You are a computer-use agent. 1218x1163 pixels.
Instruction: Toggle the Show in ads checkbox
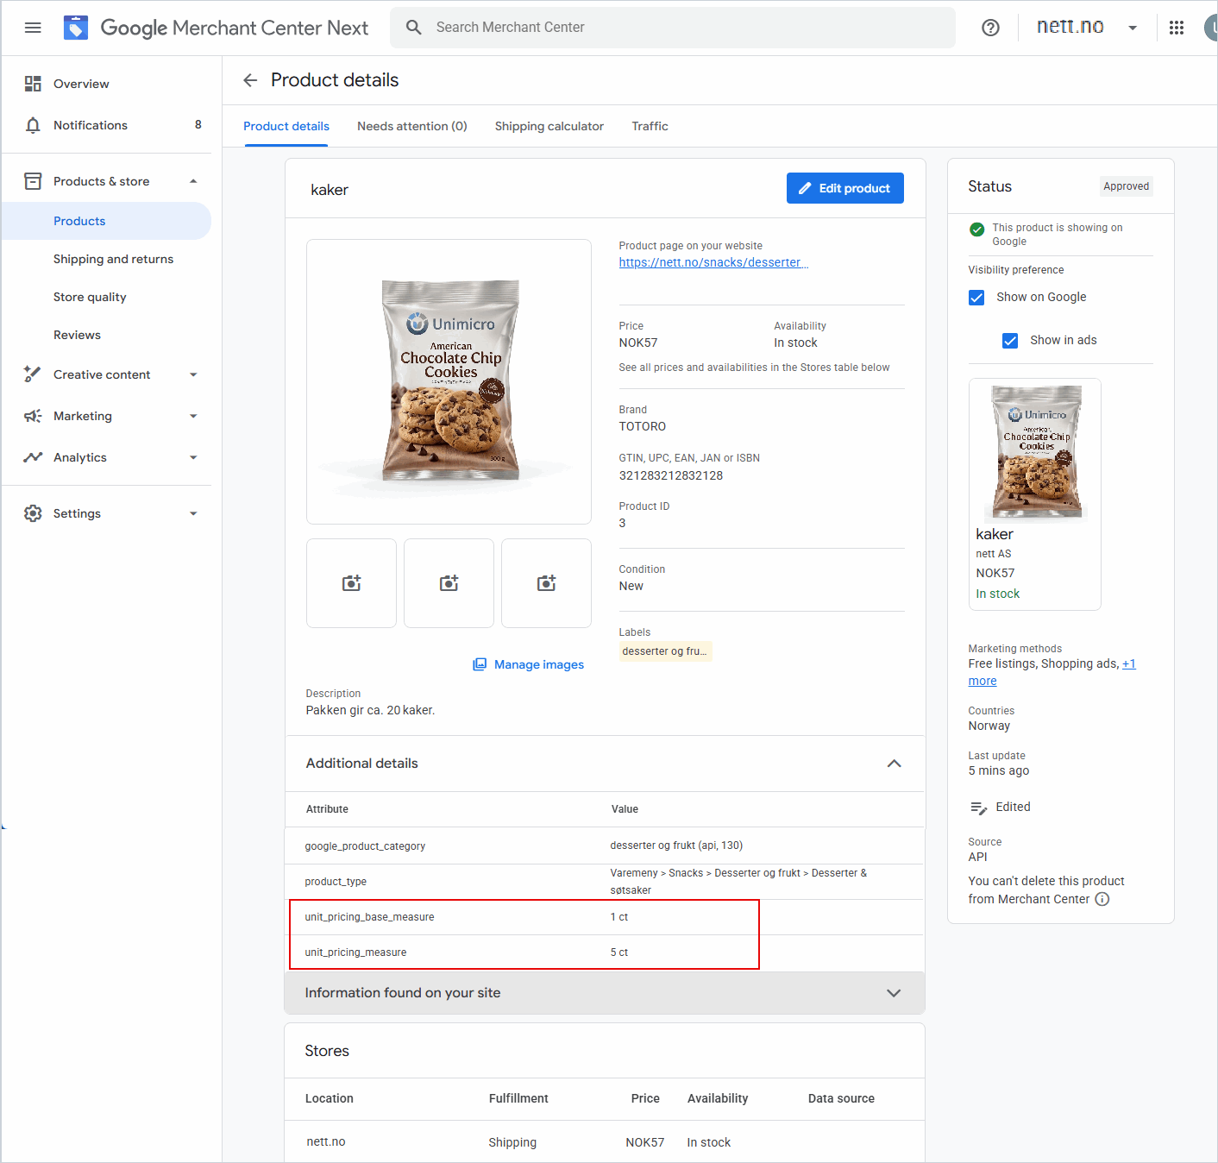point(1010,341)
